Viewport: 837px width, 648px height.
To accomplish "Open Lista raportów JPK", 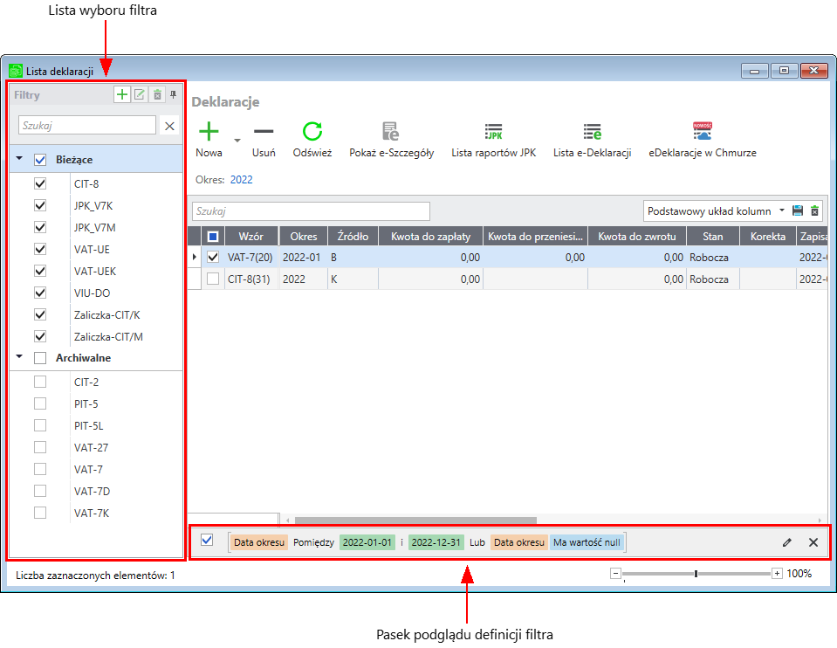I will pyautogui.click(x=494, y=132).
